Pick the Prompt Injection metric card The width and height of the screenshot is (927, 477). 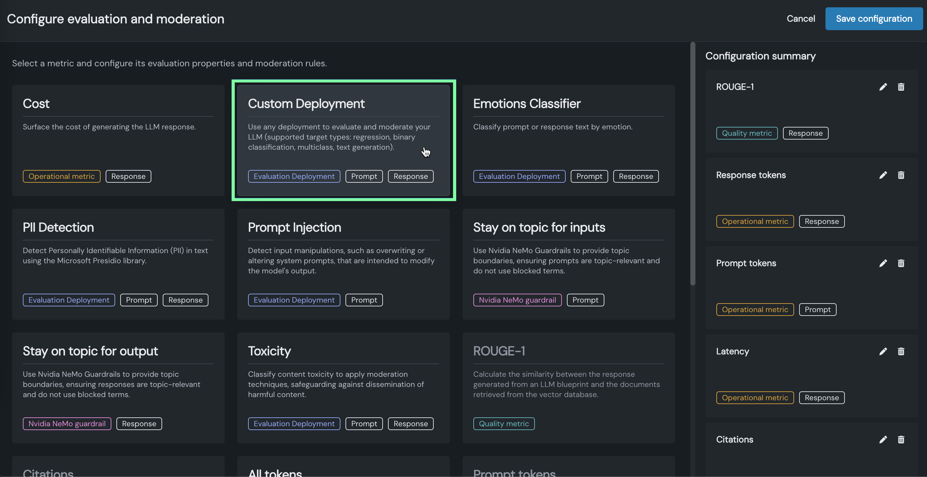(x=343, y=264)
